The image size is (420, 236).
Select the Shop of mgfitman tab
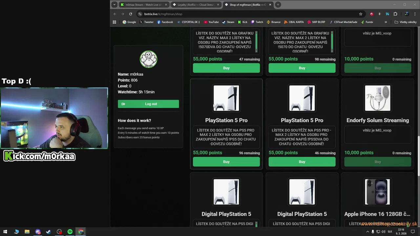pyautogui.click(x=248, y=5)
